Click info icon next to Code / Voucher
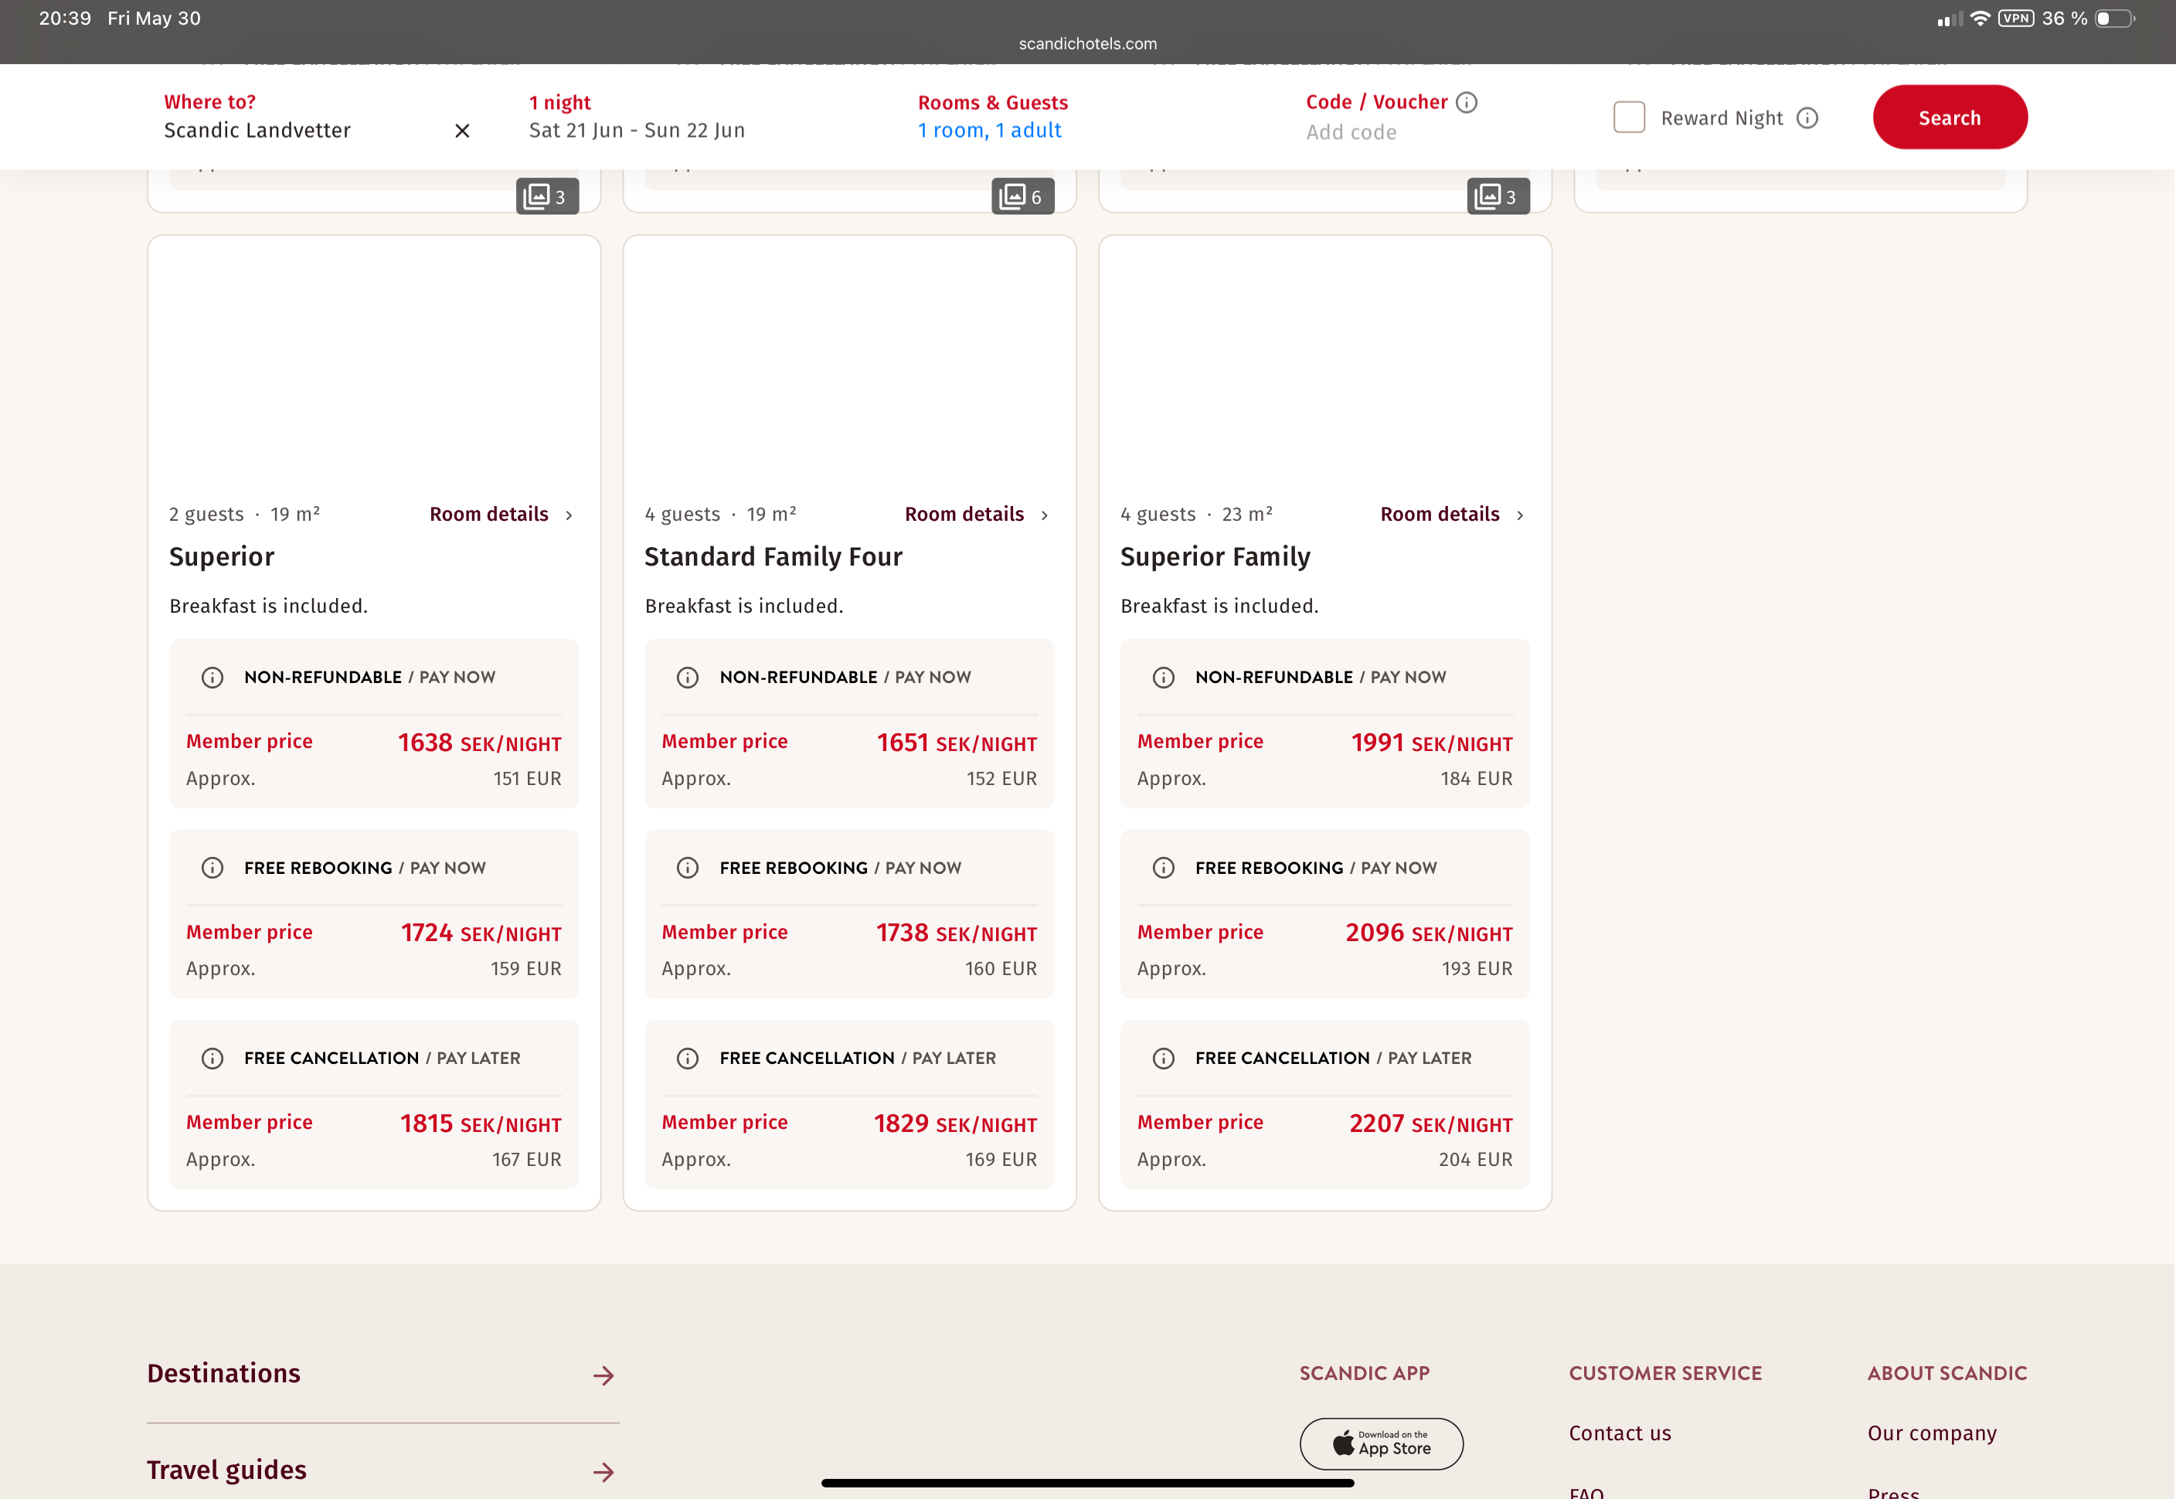Screen dimensions: 2176x1499 (x=1466, y=102)
